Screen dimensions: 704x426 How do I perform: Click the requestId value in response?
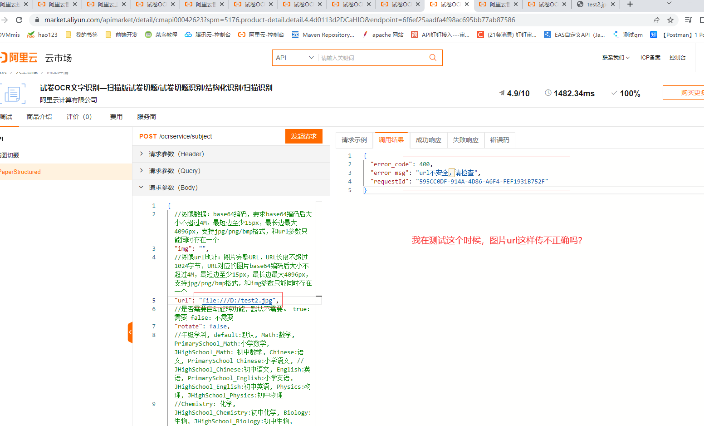pyautogui.click(x=482, y=181)
